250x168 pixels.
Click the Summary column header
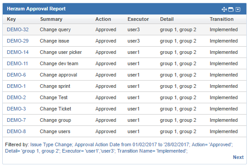point(51,19)
